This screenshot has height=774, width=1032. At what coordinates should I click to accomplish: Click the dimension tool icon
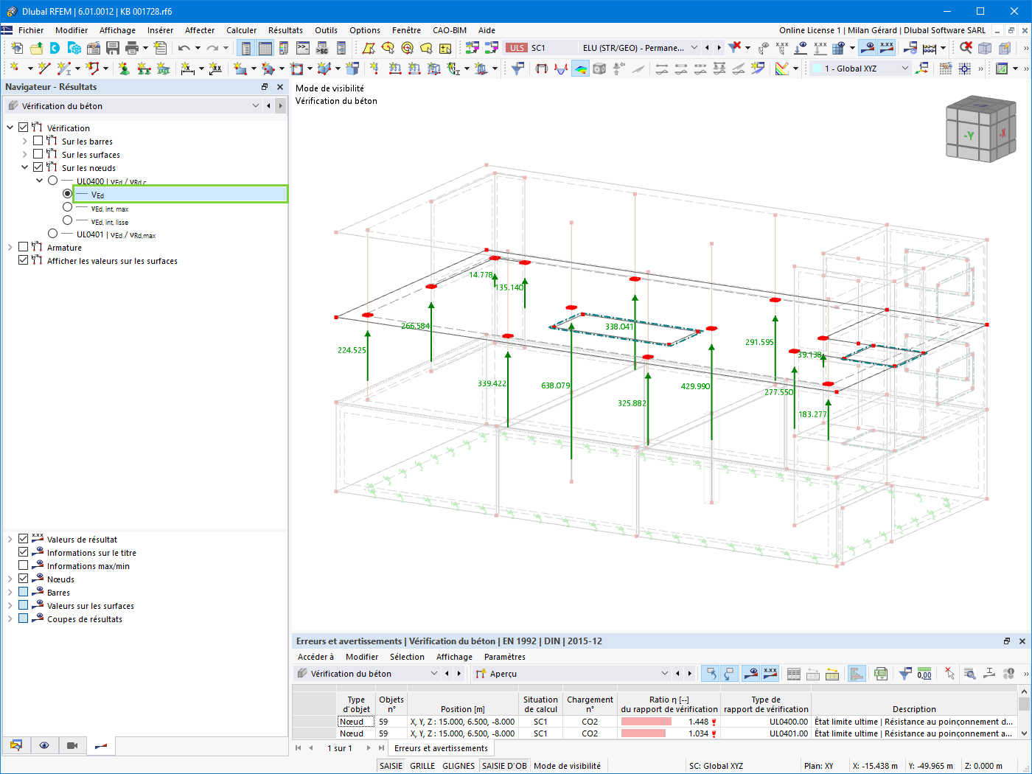[188, 69]
